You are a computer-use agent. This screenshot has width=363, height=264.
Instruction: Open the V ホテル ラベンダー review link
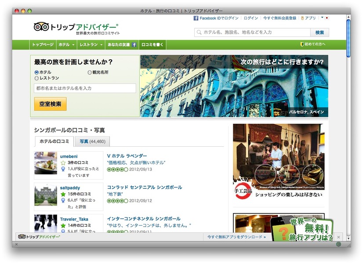pos(127,156)
